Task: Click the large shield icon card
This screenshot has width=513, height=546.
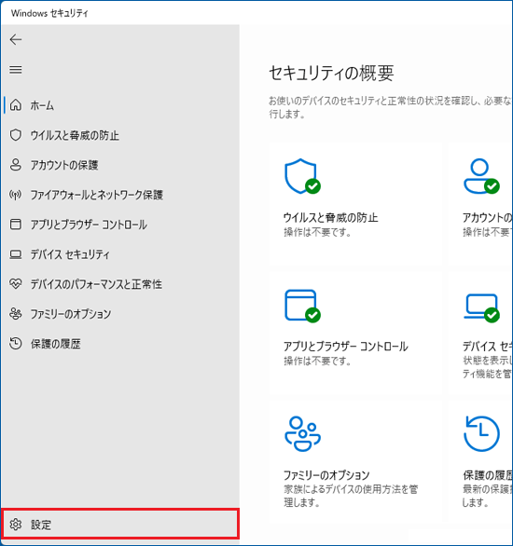Action: coord(302,176)
